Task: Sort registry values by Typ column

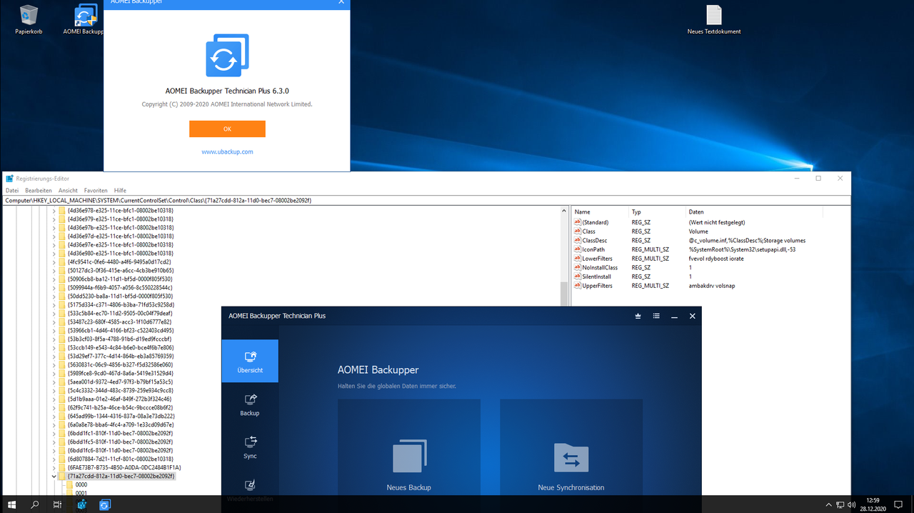Action: click(657, 212)
